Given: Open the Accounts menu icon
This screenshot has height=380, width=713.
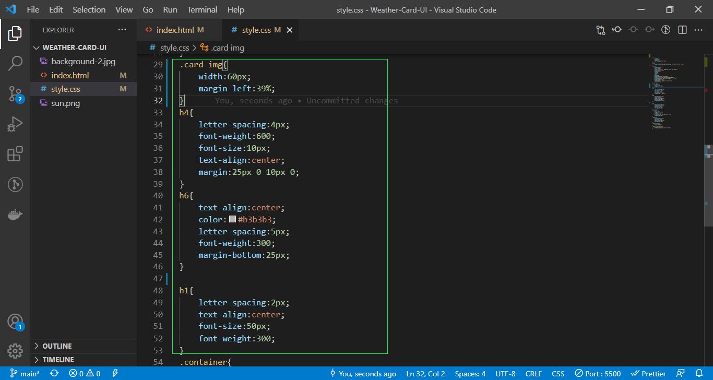Looking at the screenshot, I should click(15, 322).
